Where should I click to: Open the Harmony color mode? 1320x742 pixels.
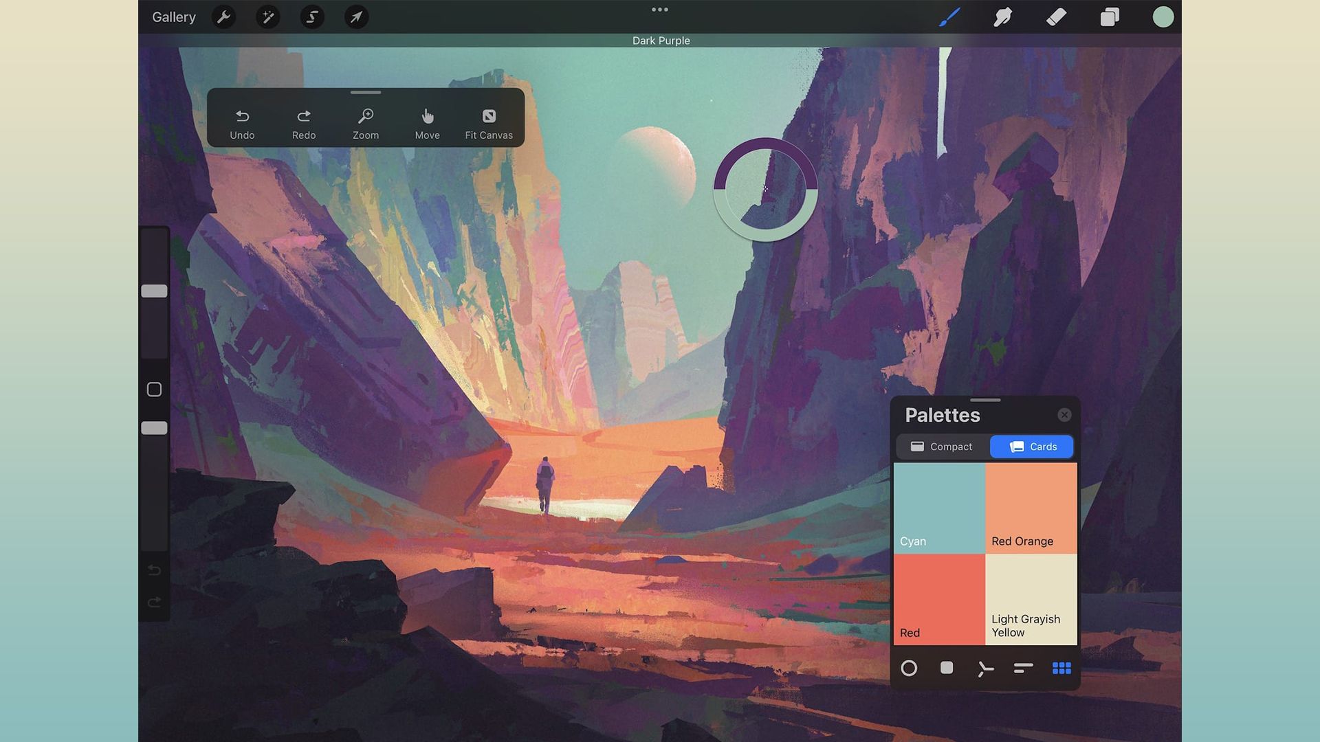tap(986, 668)
